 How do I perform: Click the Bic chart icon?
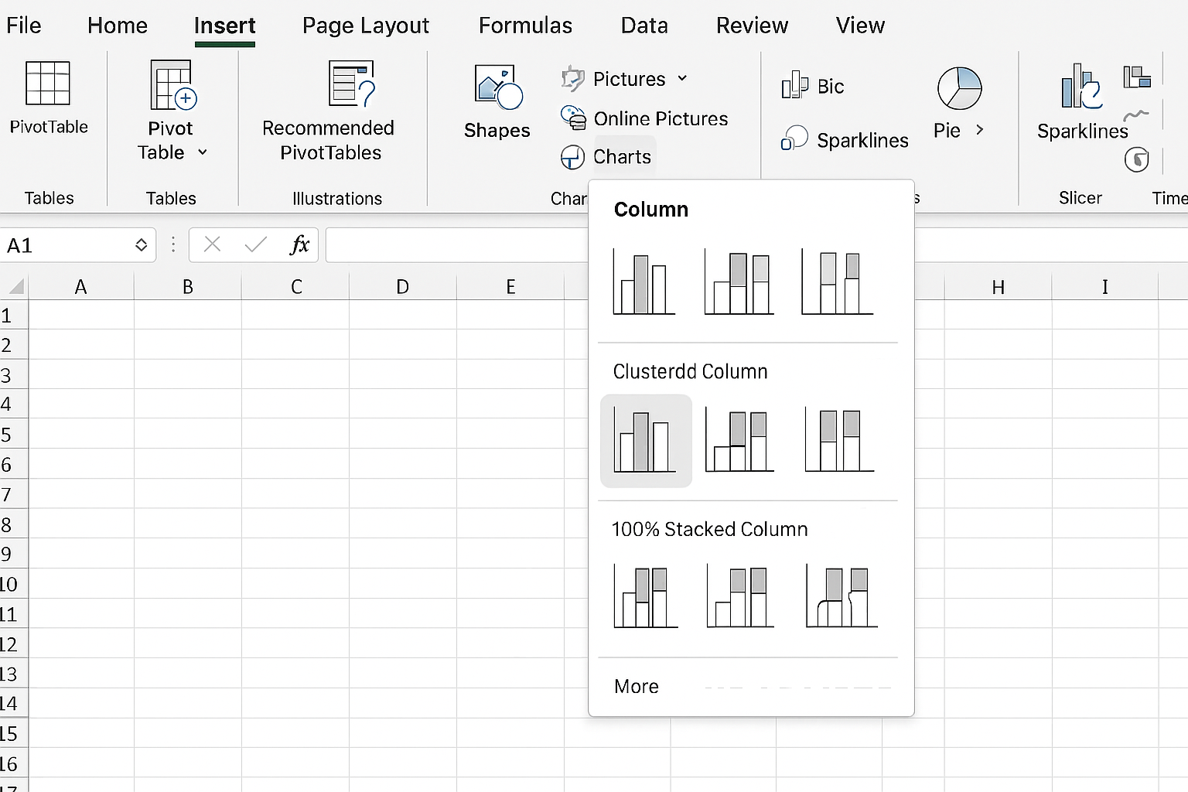pyautogui.click(x=794, y=85)
